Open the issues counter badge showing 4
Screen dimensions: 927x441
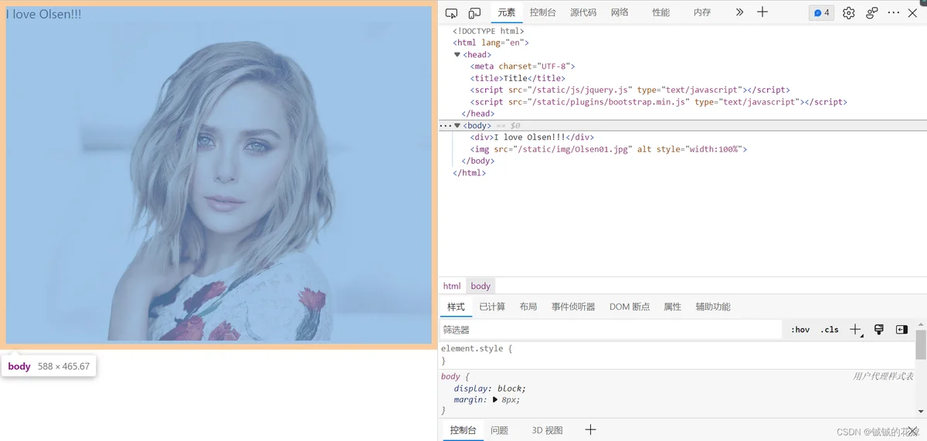(822, 12)
